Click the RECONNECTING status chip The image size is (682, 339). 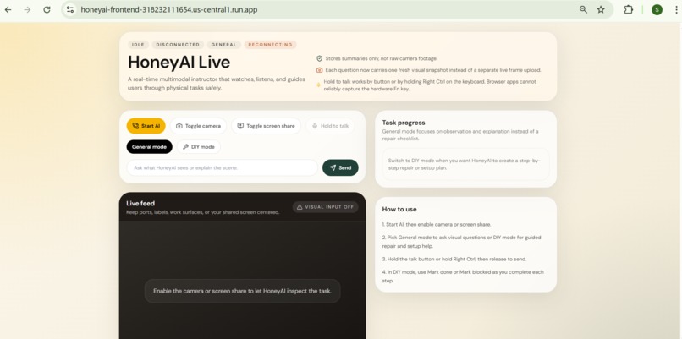[271, 45]
